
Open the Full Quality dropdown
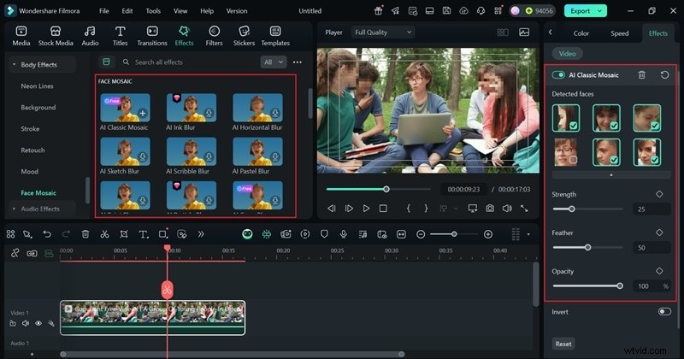pyautogui.click(x=382, y=32)
